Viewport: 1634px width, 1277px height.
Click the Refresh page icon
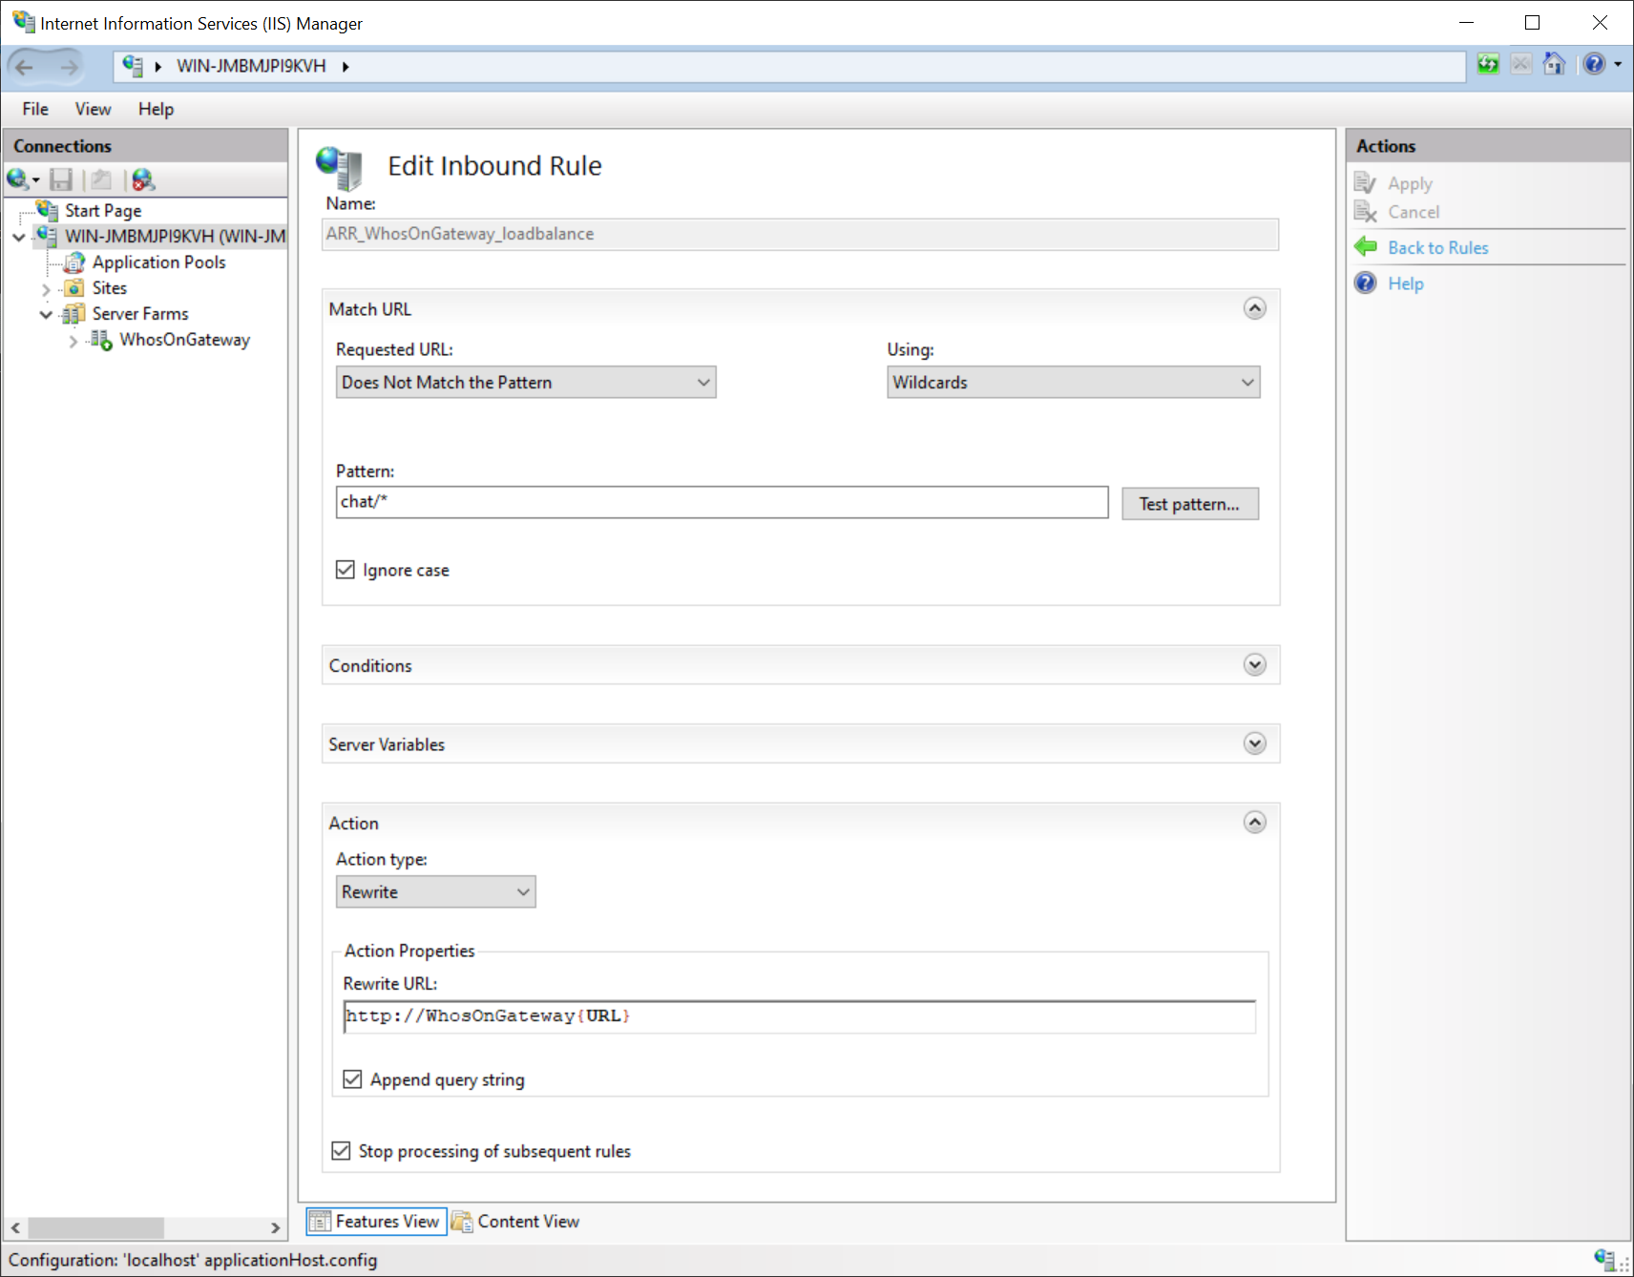pyautogui.click(x=1488, y=64)
